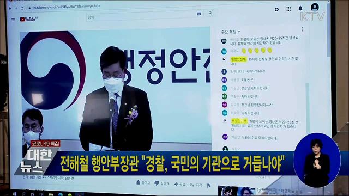Viewport: 349px width, 196px height.
Task: Click the '장관님 취임 축하드립니다' chat message
Action: 260,138
